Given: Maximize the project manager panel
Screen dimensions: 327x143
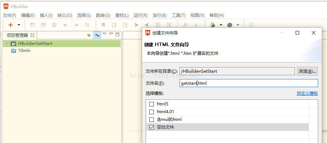Looking at the screenshot, I should click(117, 34).
